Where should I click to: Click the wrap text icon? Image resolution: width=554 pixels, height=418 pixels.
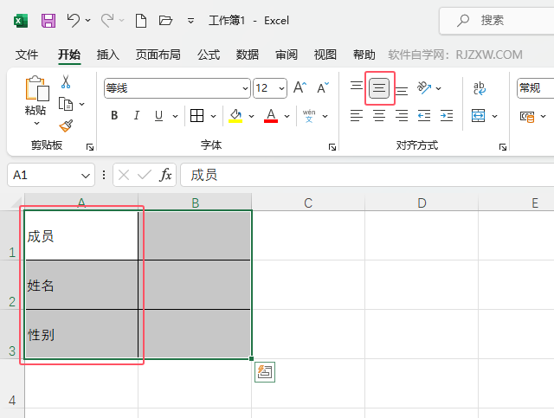point(480,88)
